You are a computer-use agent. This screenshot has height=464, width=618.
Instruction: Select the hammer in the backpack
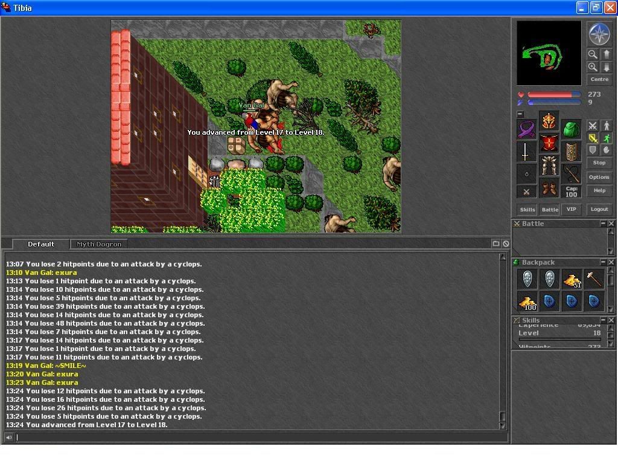[x=594, y=280]
